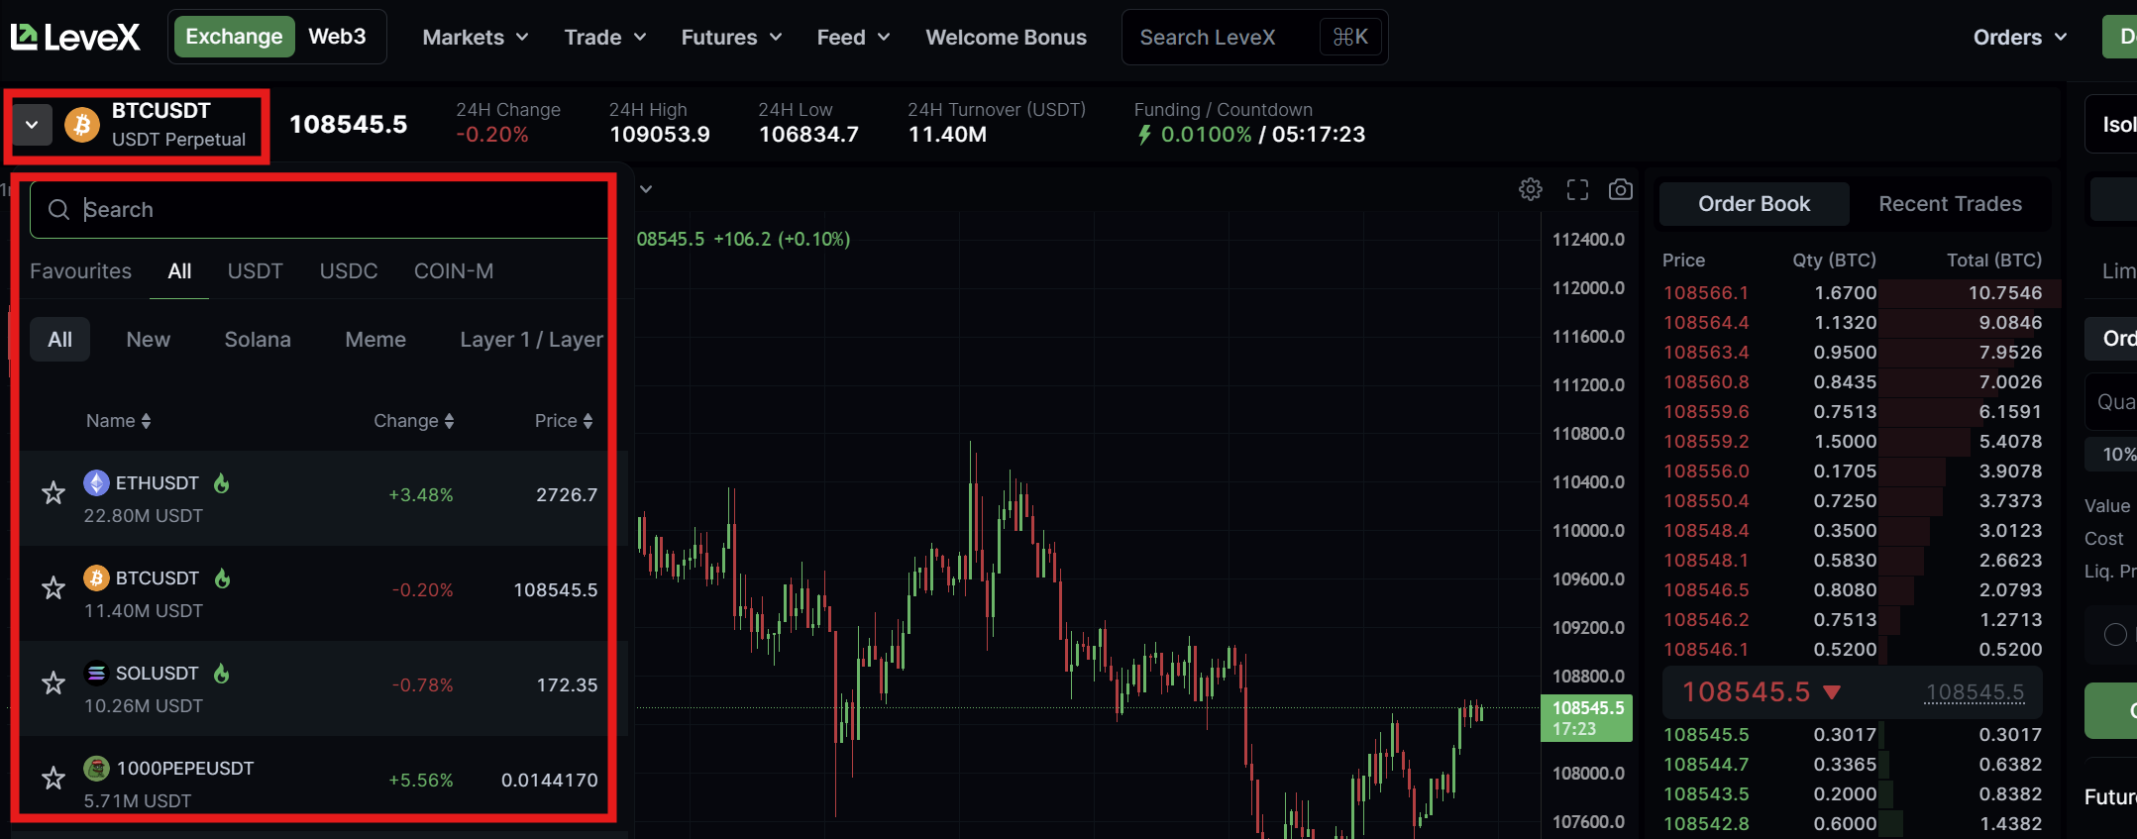Click the Pepe coin icon in list
The image size is (2137, 839).
point(96,768)
